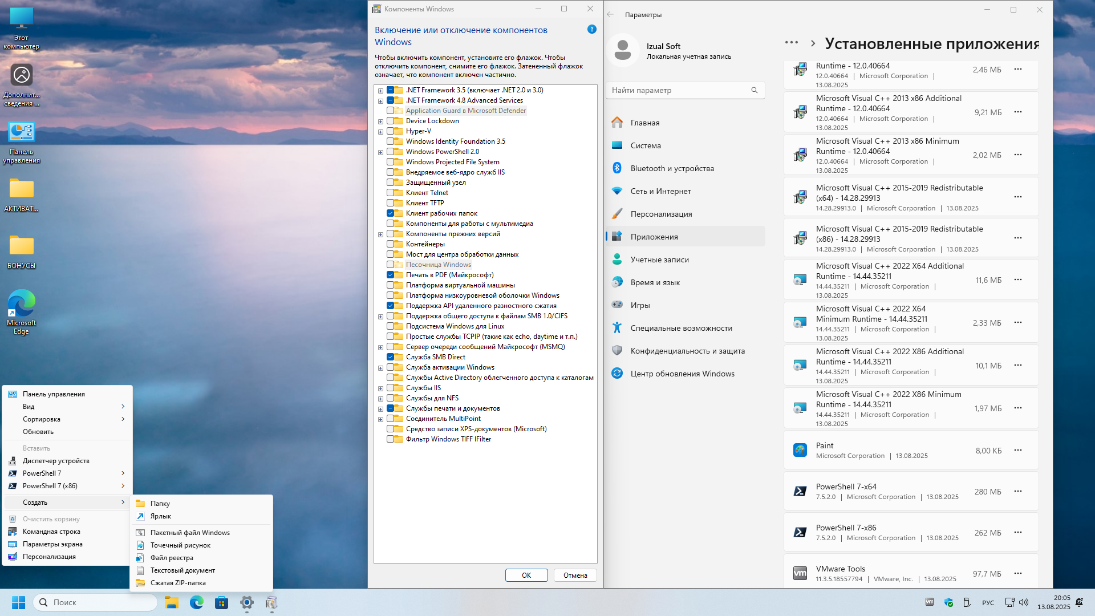Create new Папку from submenu
The image size is (1095, 616).
click(201, 504)
